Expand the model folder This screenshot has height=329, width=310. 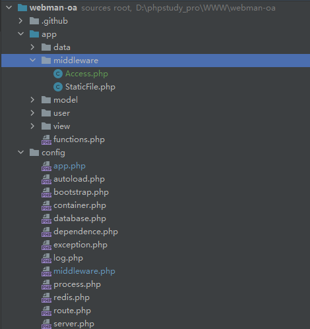32,100
